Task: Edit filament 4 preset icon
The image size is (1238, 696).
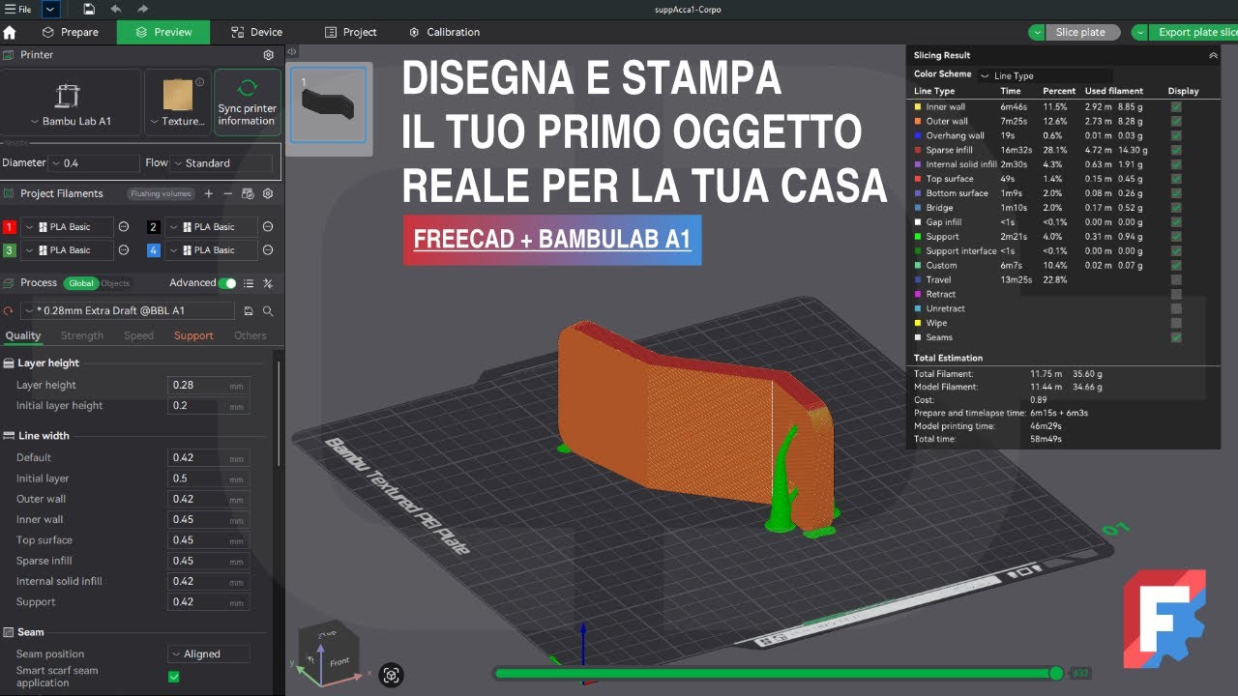Action: tap(268, 250)
